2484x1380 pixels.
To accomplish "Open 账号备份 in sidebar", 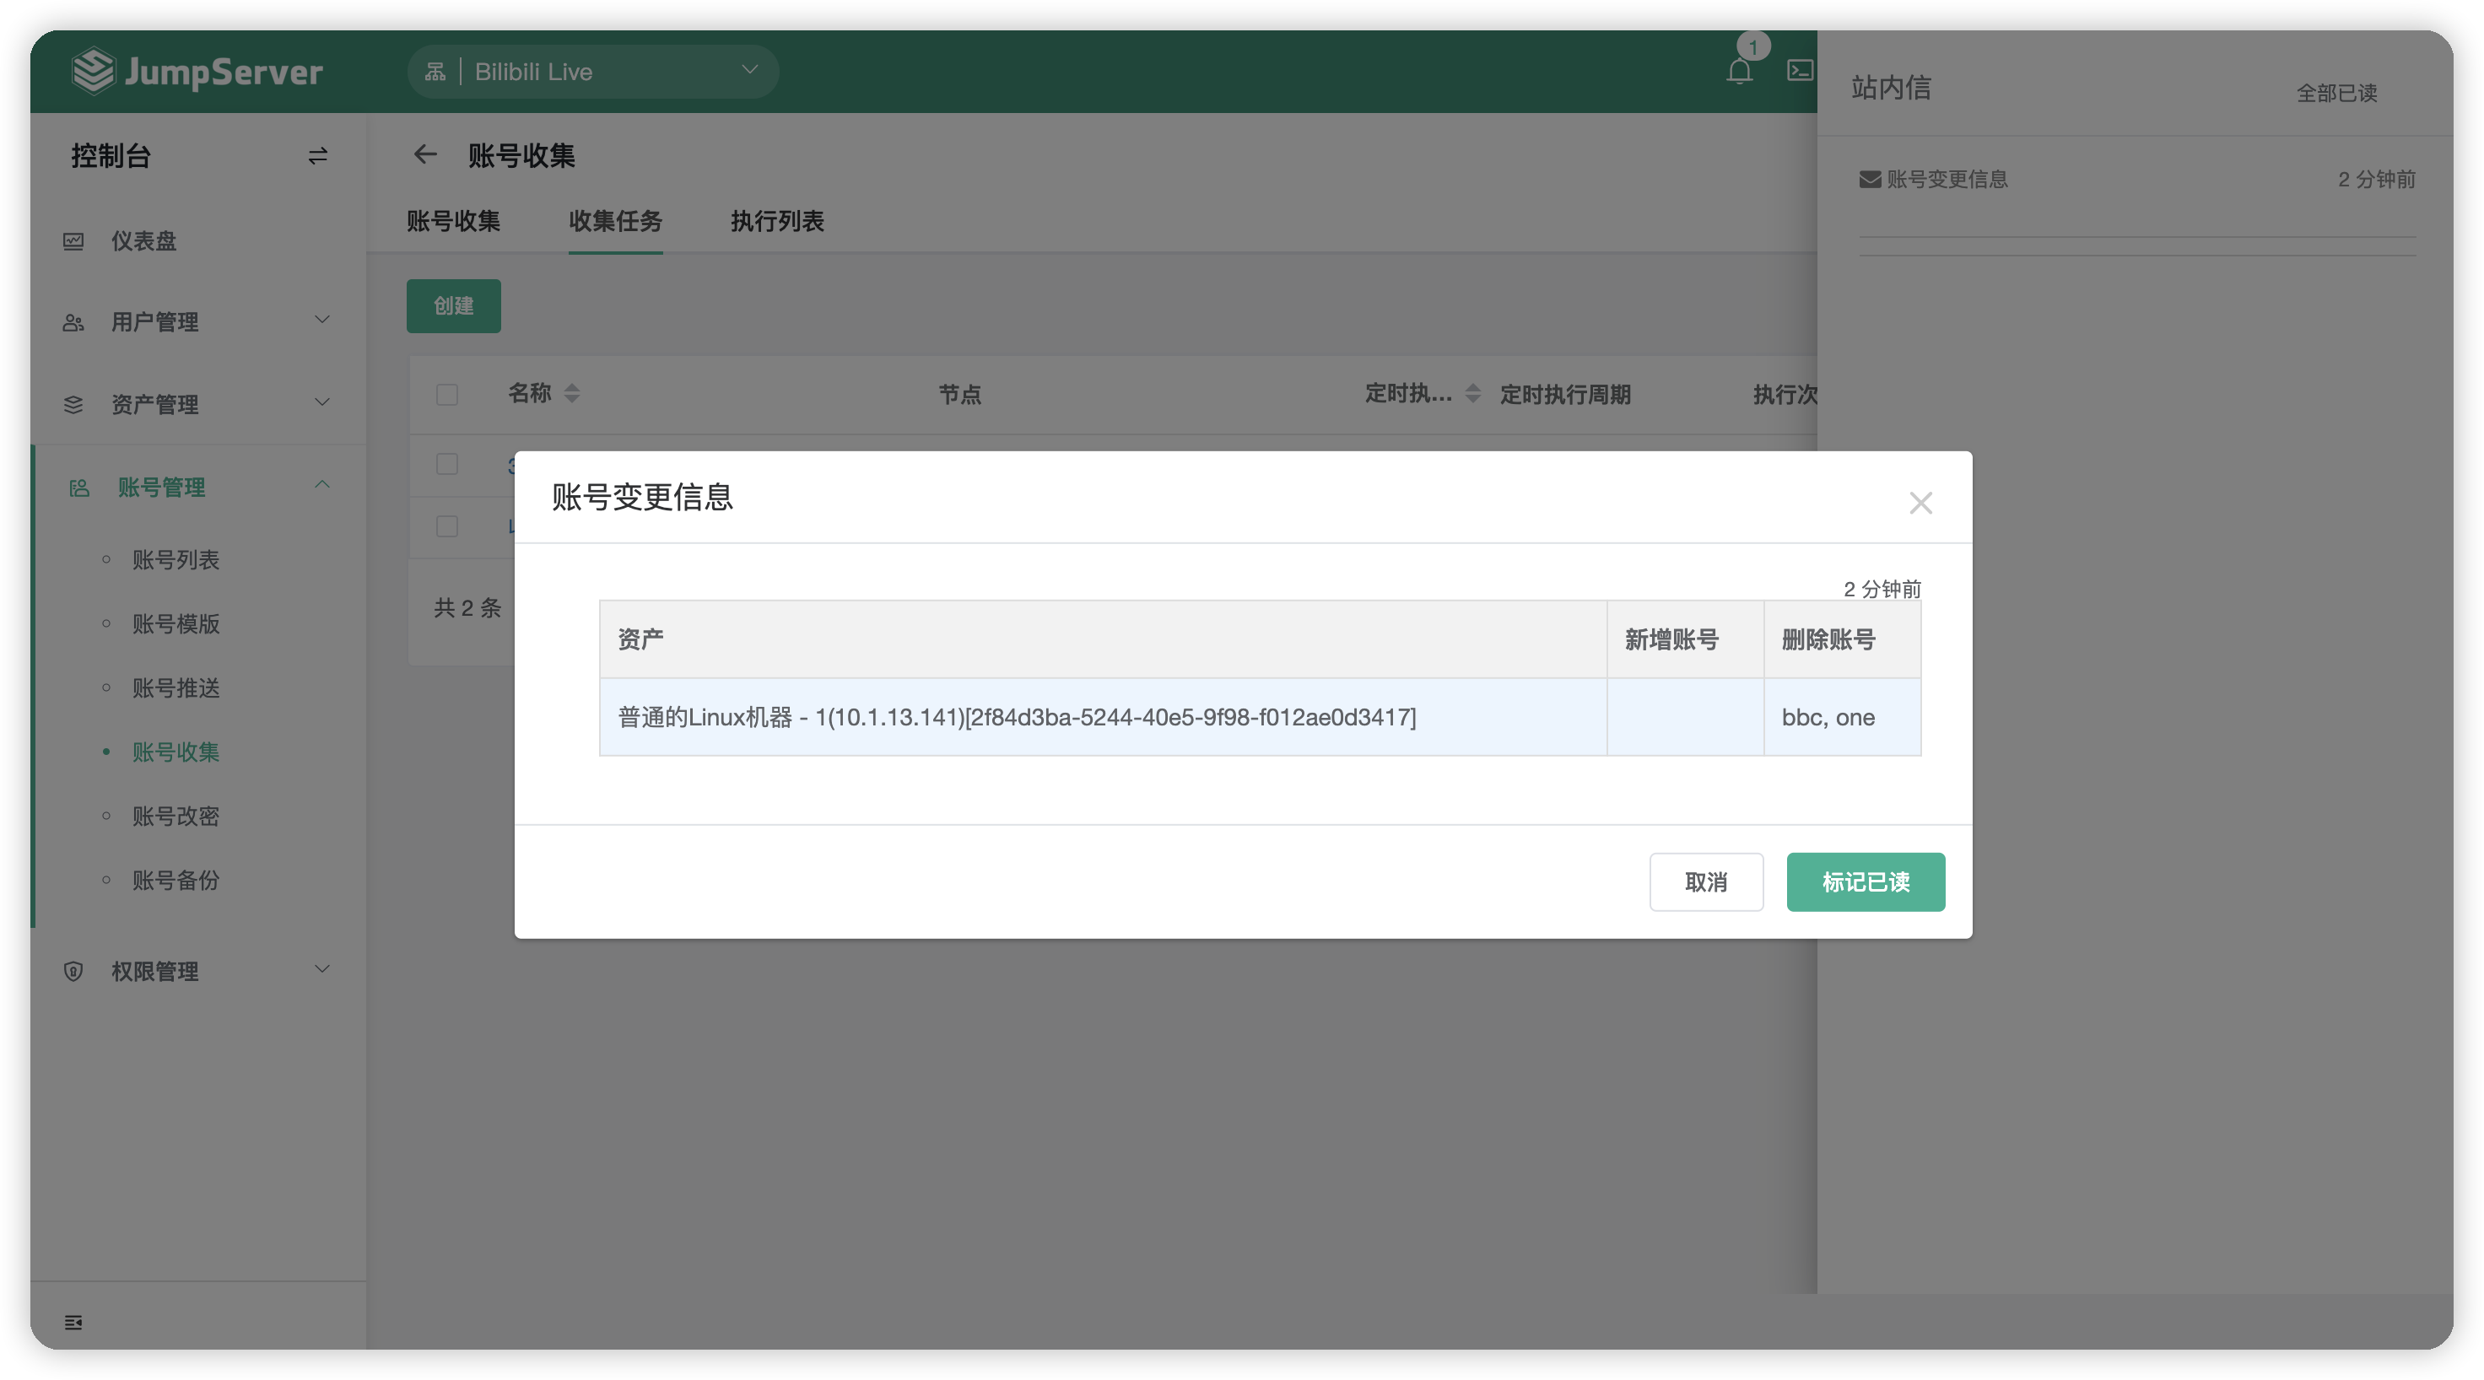I will [x=175, y=880].
